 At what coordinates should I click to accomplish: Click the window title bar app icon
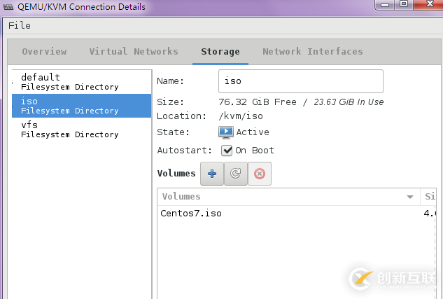[8, 7]
